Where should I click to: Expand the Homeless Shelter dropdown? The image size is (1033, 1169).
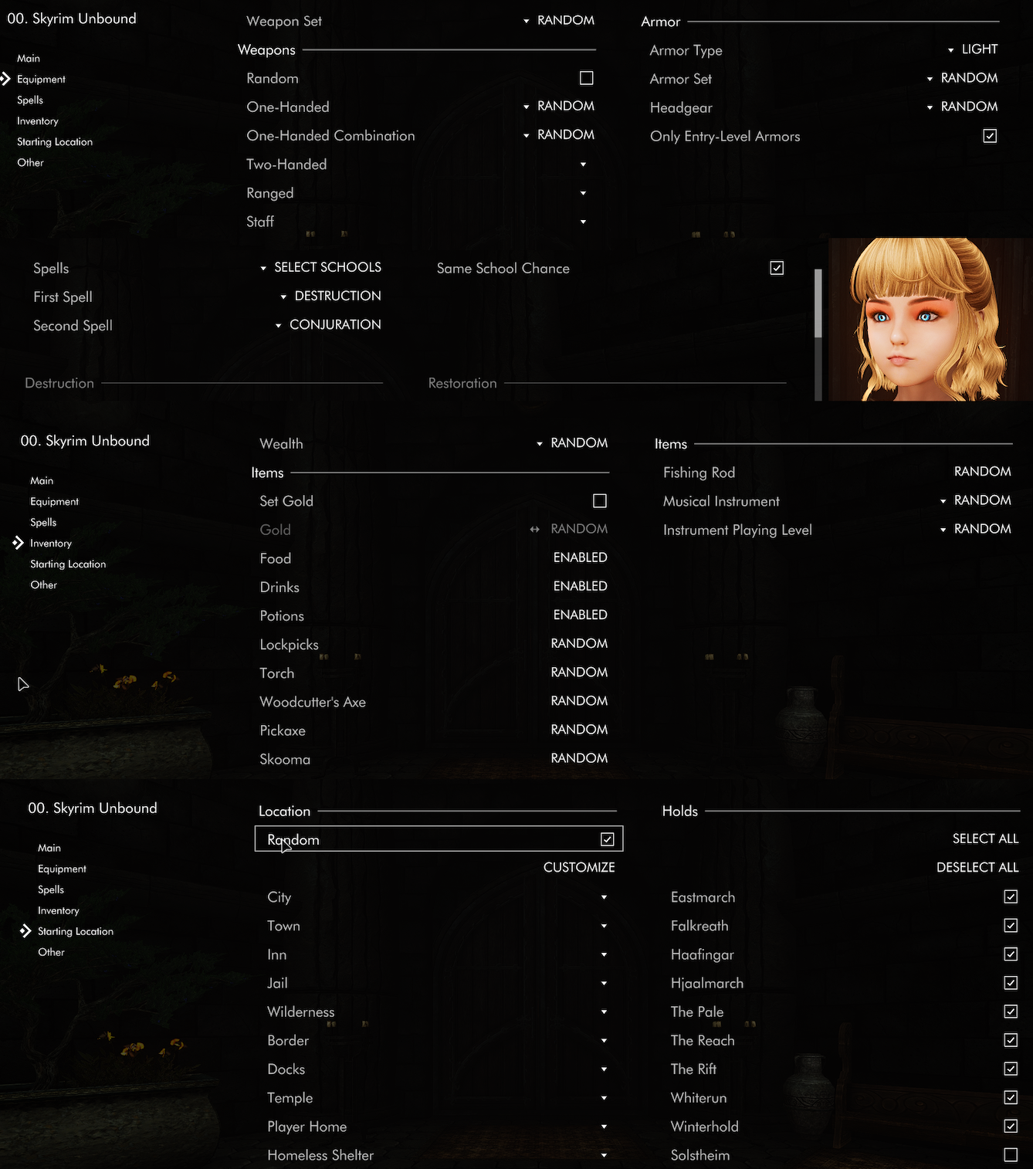click(x=605, y=1155)
